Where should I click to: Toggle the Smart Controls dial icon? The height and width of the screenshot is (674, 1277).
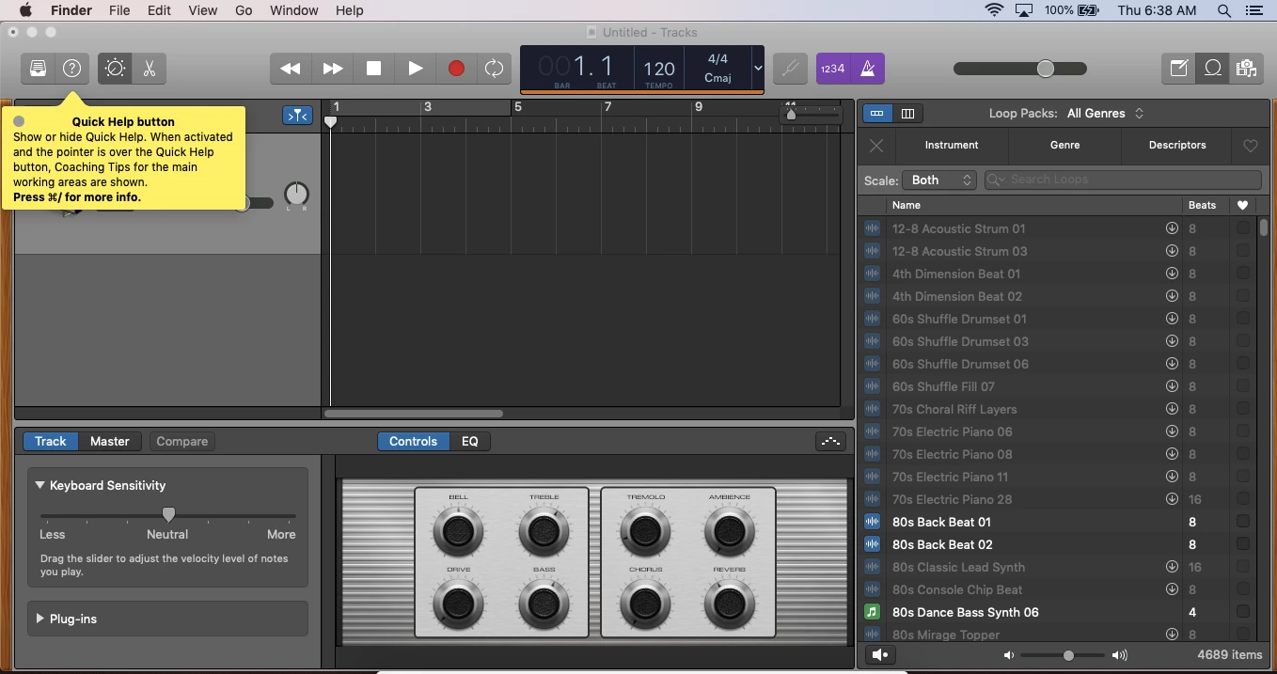[x=115, y=69]
